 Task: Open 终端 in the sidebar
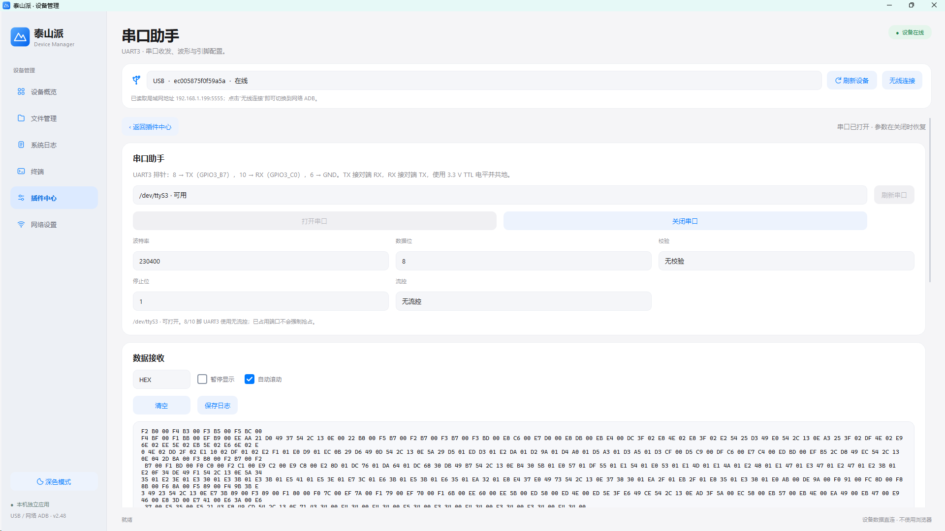[54, 172]
